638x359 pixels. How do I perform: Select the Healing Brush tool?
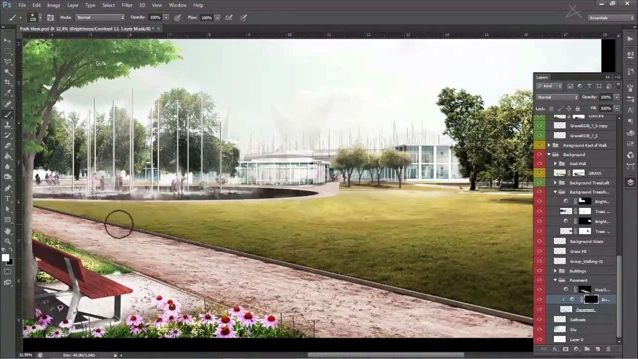[x=7, y=104]
